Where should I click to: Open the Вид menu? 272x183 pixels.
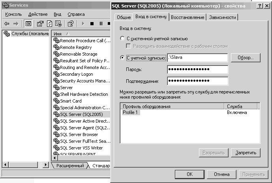(57, 14)
